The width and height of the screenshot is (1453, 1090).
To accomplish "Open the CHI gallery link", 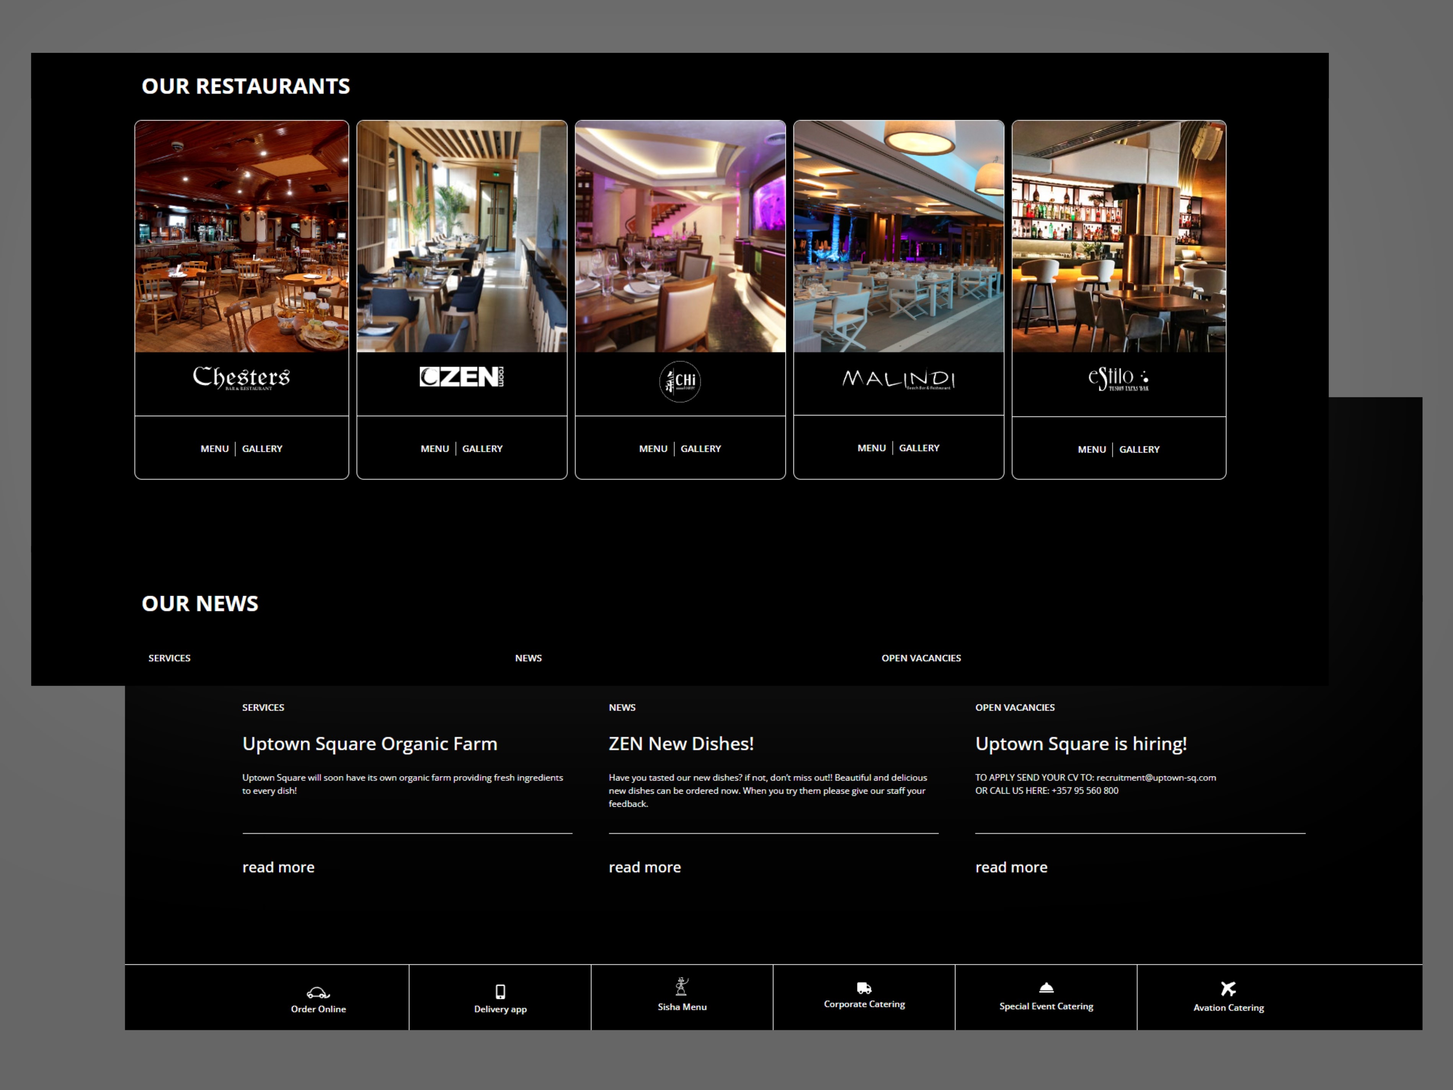I will pyautogui.click(x=700, y=449).
